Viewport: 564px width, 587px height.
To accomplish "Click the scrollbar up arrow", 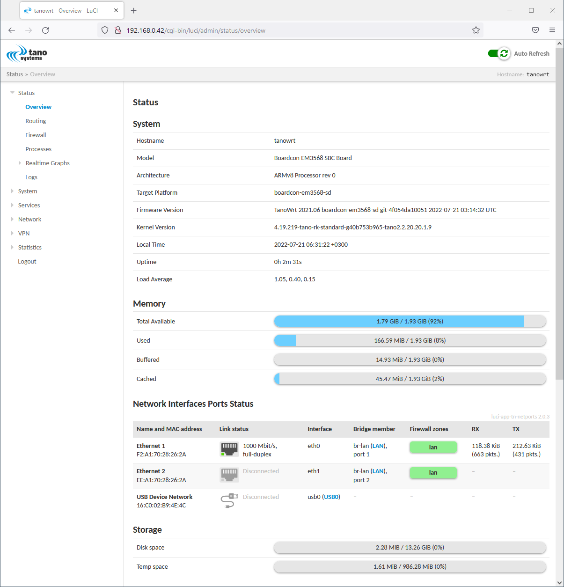I will tap(560, 44).
